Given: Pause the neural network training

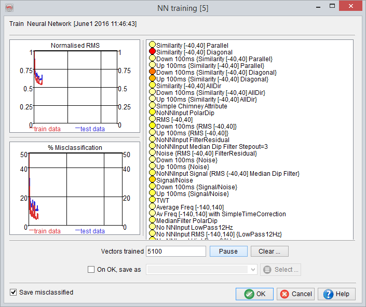Looking at the screenshot, I should point(228,252).
